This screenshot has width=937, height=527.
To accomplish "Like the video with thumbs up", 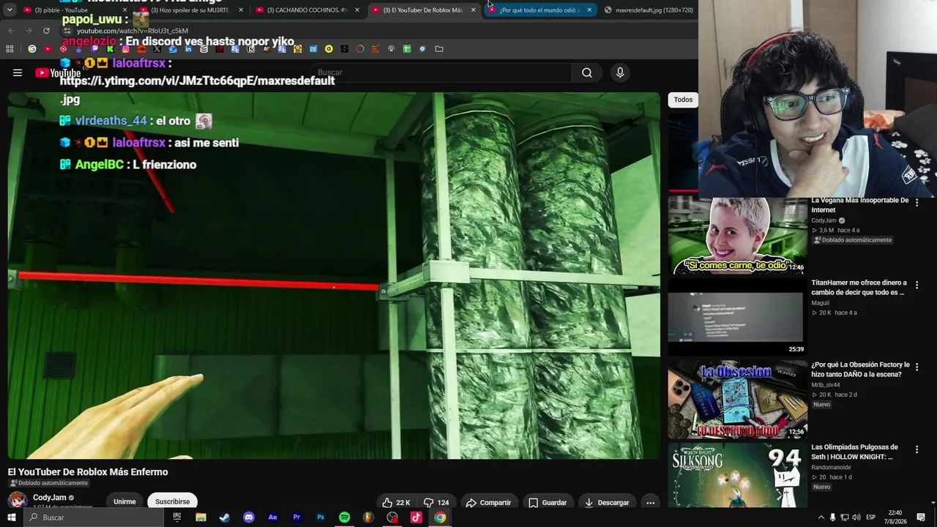I will [x=396, y=502].
